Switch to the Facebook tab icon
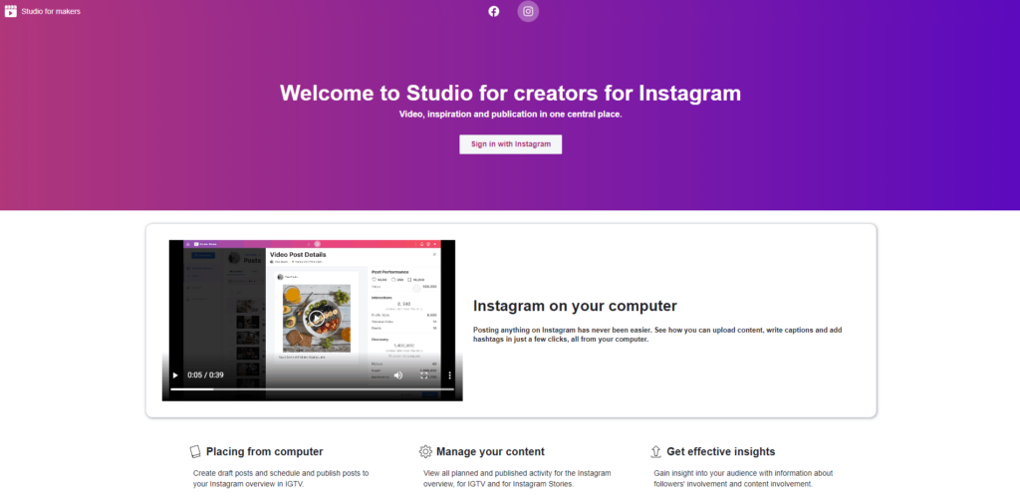This screenshot has height=501, width=1020. (x=494, y=11)
